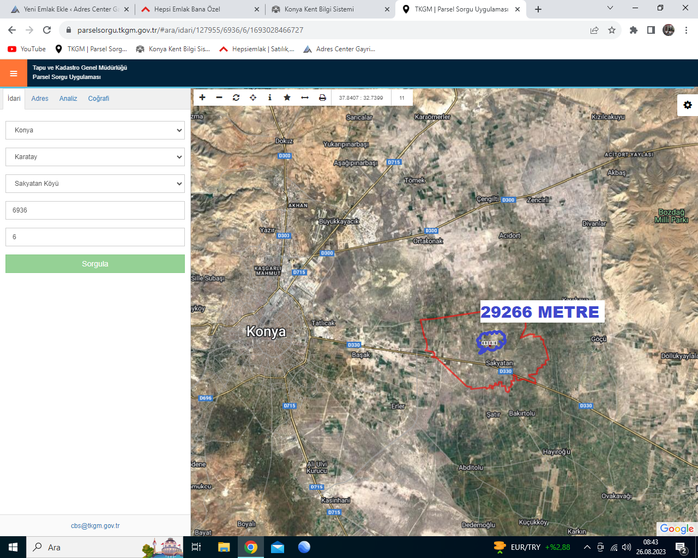Select the crosshair locate tool
Image resolution: width=698 pixels, height=558 pixels.
(x=253, y=98)
